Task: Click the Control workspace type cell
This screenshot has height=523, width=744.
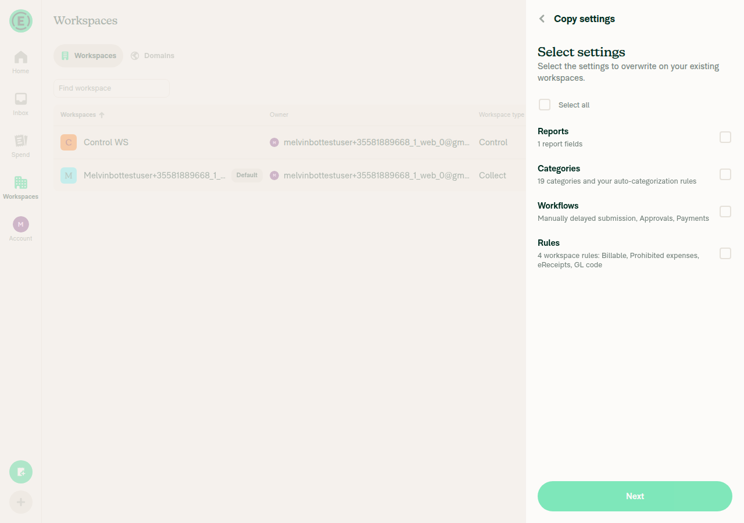Action: point(493,142)
